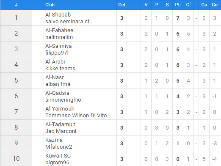Open the Al-Shabab club entry

point(58,15)
